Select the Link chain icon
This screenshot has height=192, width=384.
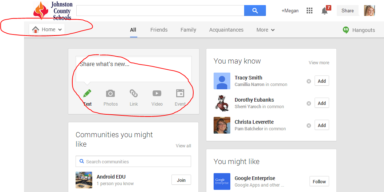coord(134,93)
